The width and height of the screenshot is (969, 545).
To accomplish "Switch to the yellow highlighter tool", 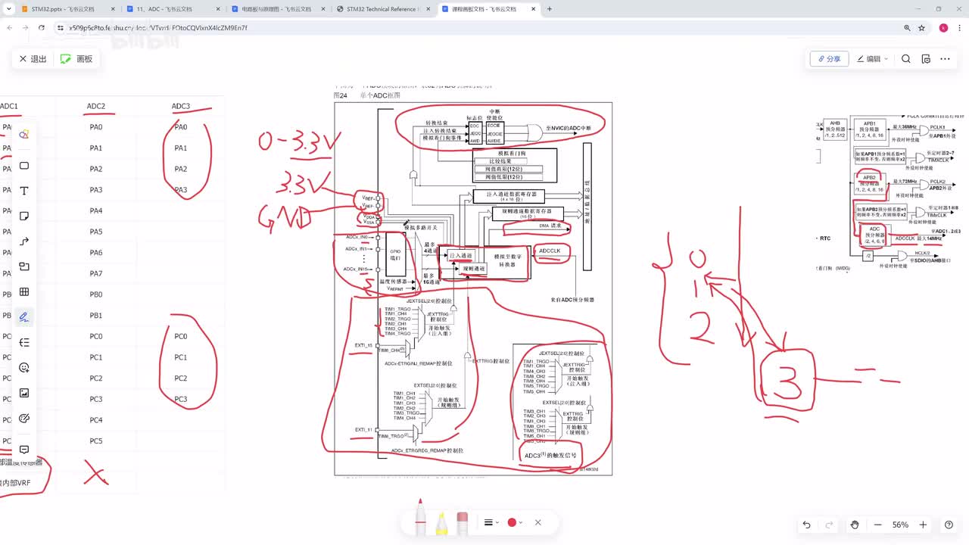I will coord(441,519).
